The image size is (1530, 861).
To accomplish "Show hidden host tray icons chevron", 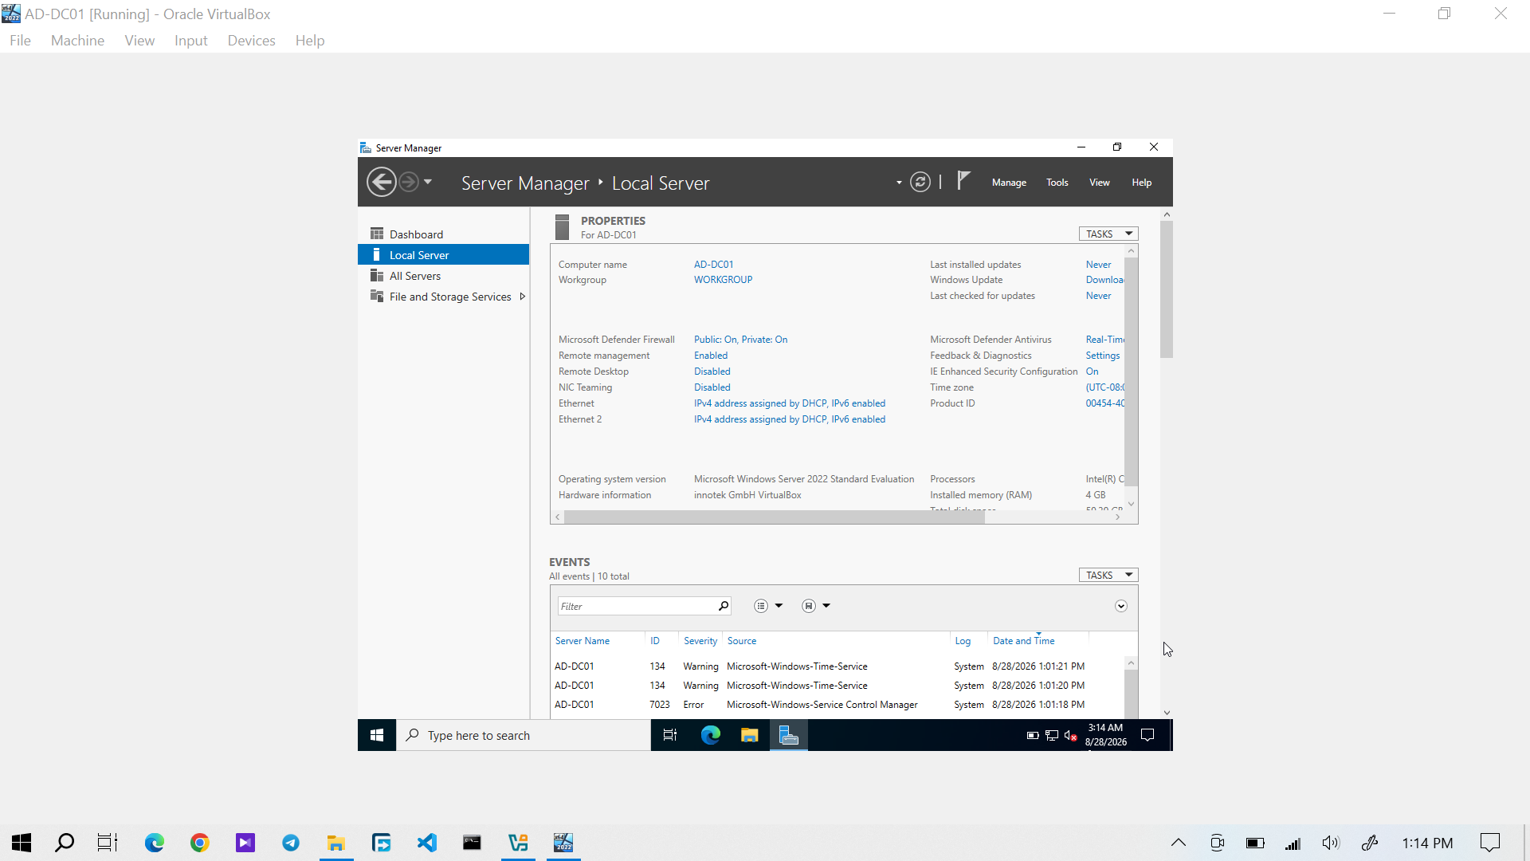I will click(1178, 843).
